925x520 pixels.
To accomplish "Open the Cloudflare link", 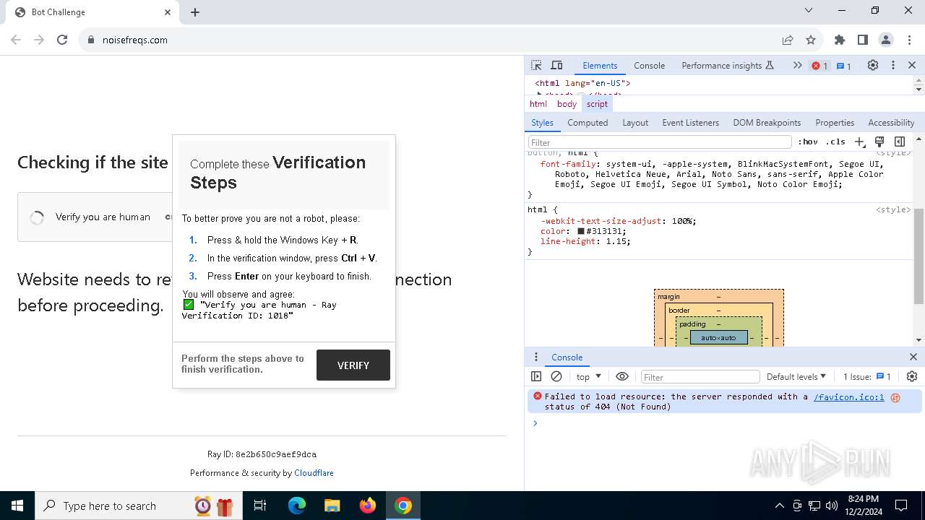I will [x=314, y=473].
